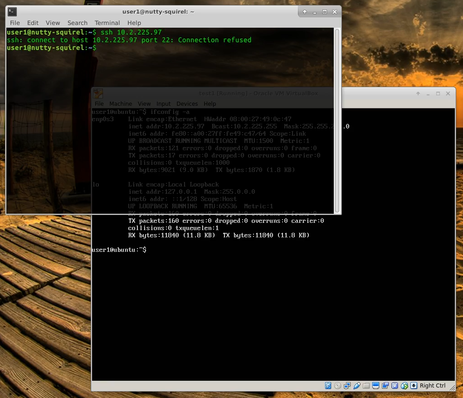This screenshot has height=398, width=463.
Task: Open the terminal View menu
Action: click(x=53, y=23)
